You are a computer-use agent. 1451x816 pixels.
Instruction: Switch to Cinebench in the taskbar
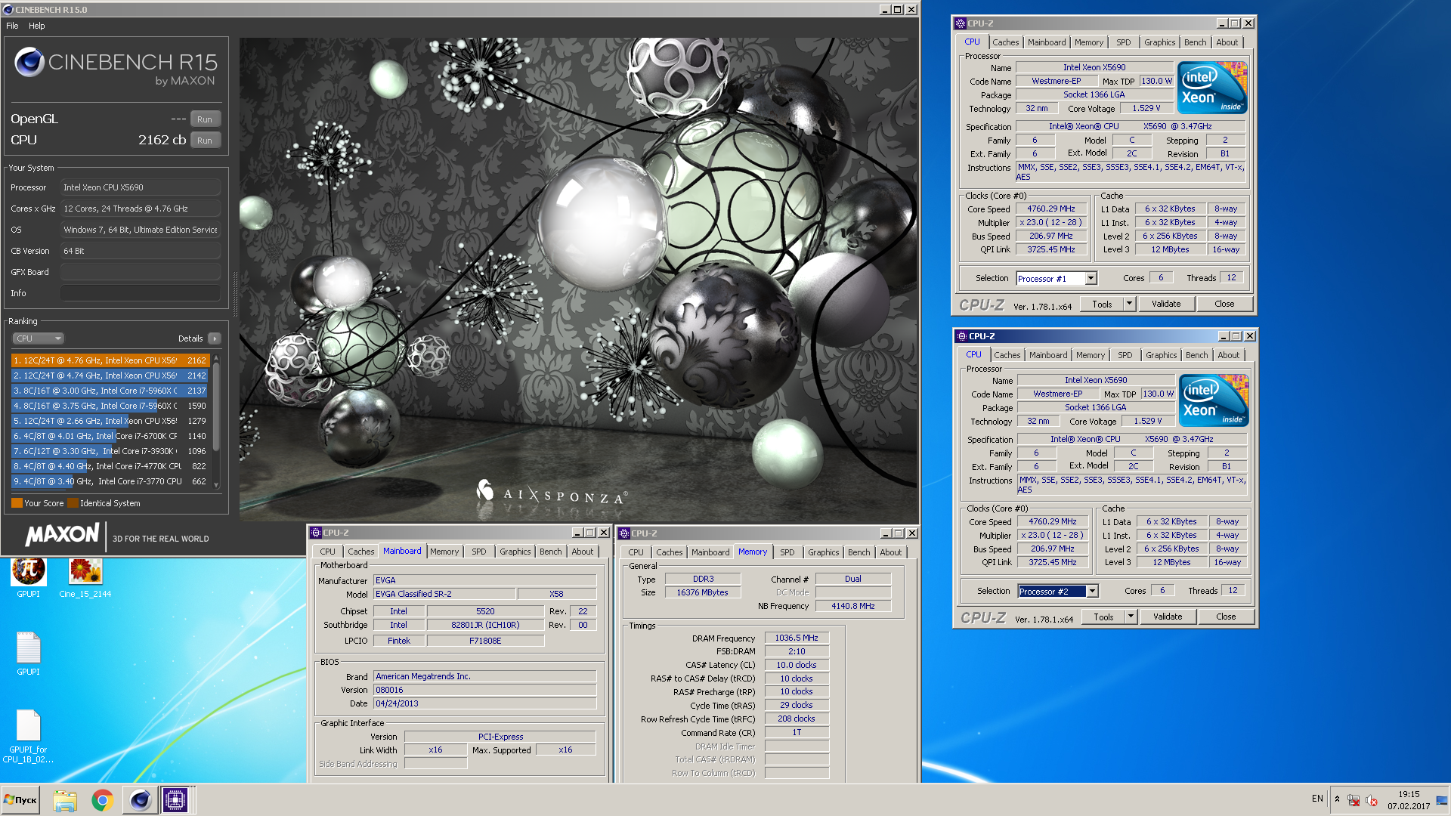coord(140,800)
